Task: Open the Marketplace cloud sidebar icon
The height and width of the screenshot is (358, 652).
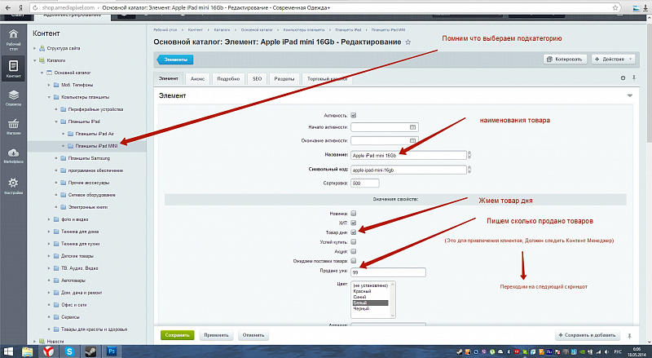Action: pyautogui.click(x=13, y=156)
